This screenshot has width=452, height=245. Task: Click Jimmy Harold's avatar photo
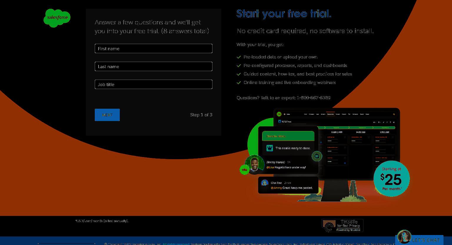pos(254,165)
